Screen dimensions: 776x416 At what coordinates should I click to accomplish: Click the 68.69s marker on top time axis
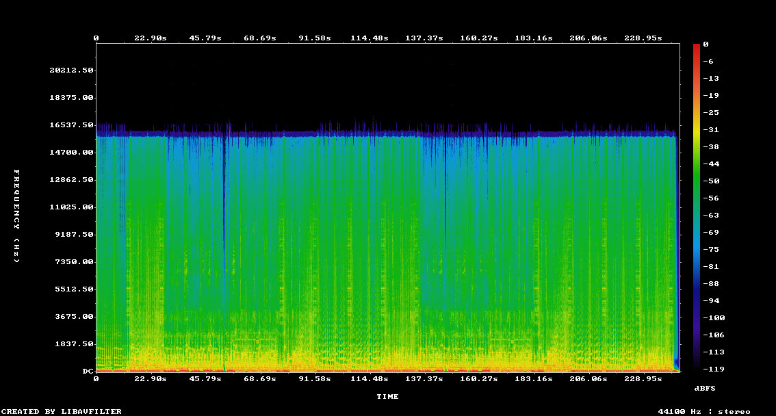260,38
